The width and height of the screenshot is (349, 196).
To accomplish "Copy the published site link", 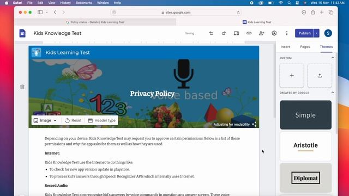I will pos(249,33).
